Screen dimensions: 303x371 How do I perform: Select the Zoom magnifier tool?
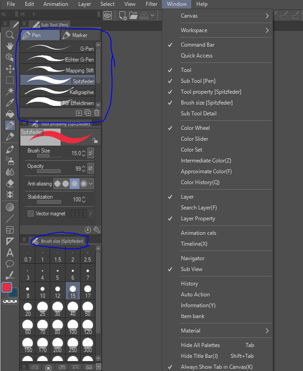[x=10, y=35]
